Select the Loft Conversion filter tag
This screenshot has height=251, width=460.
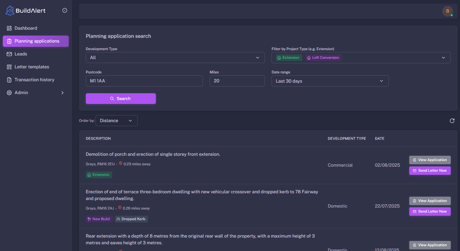pyautogui.click(x=323, y=58)
